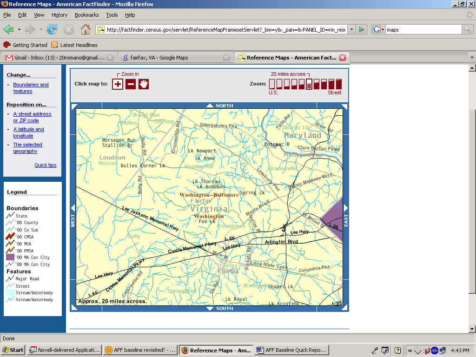
Task: Pan the map toward the northwest corner arrow
Action: point(74,106)
